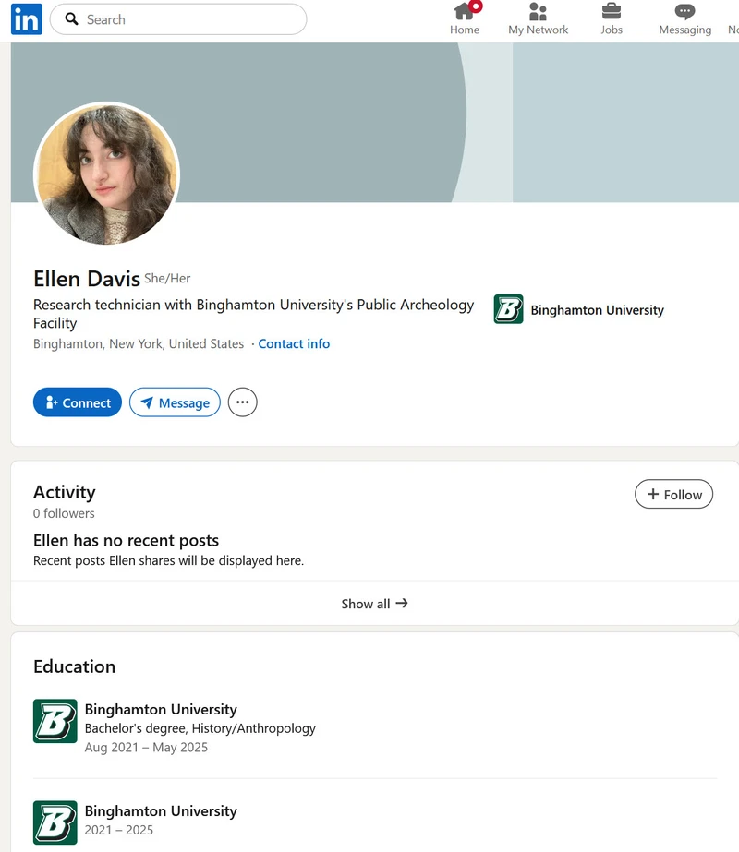Open Binghamton University company link in header

click(597, 310)
